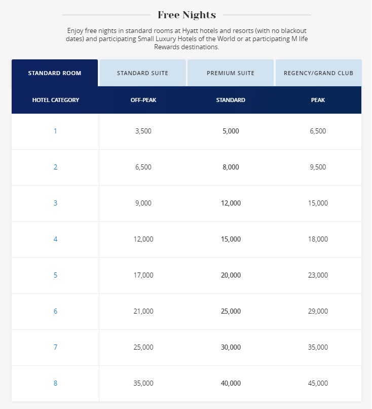Open hotel category 7 link

pos(55,347)
